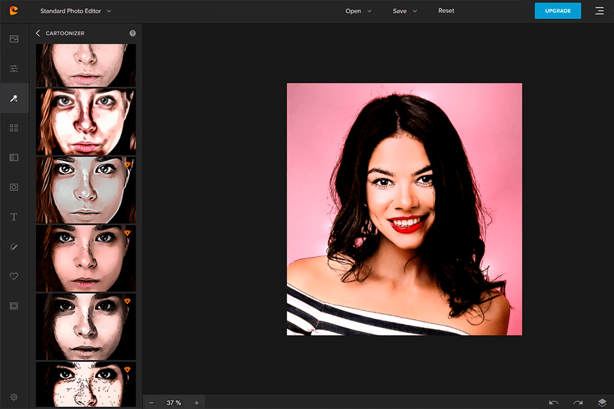This screenshot has width=614, height=409.
Task: Undo the last edit
Action: click(554, 403)
